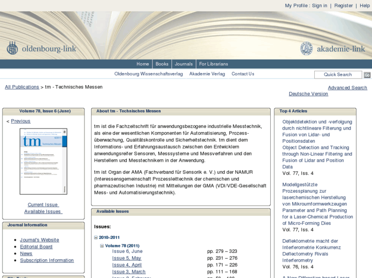Click the akademie-link wordmark
This screenshot has width=372, height=278.
click(x=341, y=49)
